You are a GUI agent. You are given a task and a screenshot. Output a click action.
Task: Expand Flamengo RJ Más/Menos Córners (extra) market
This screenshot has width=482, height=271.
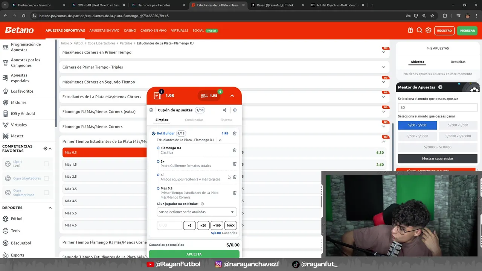[224, 111]
